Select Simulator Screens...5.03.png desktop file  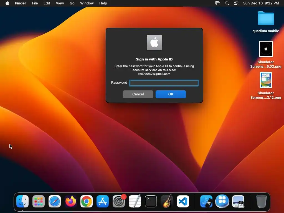click(266, 55)
